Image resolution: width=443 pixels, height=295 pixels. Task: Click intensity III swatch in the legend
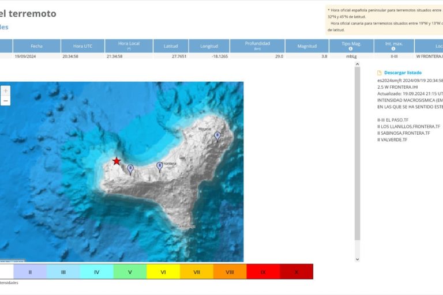pos(63,272)
